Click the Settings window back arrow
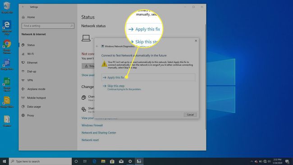Viewport: 293px width, 165px height. pyautogui.click(x=23, y=7)
